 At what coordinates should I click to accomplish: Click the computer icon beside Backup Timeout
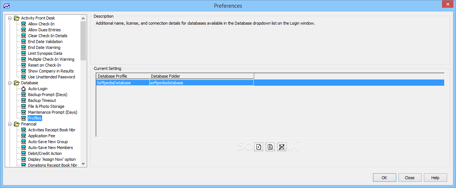[24, 100]
